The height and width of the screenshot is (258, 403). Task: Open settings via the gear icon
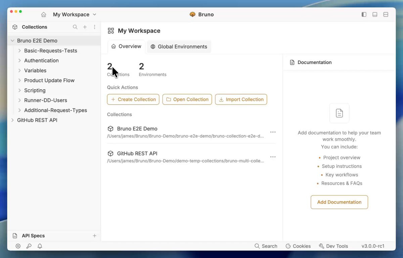[18, 246]
